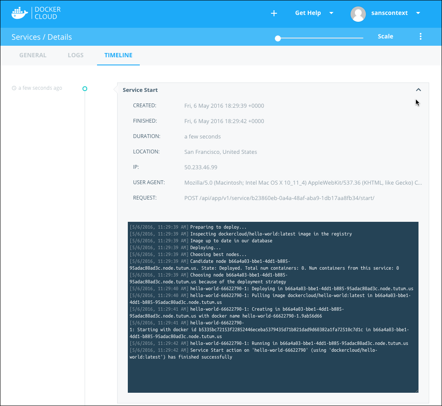This screenshot has height=406, width=442.
Task: Switch to the Logs tab
Action: [76, 55]
